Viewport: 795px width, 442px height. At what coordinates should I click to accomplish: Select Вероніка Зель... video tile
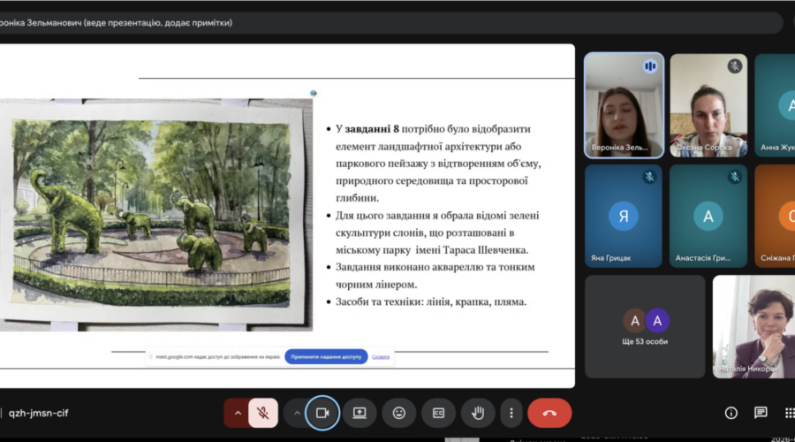point(624,105)
